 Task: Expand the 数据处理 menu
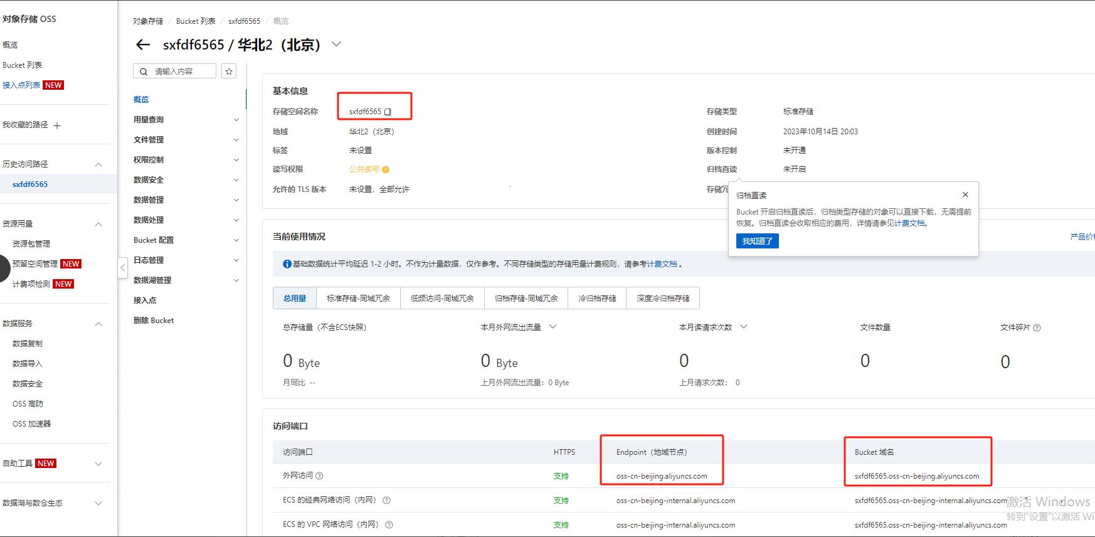tap(236, 220)
